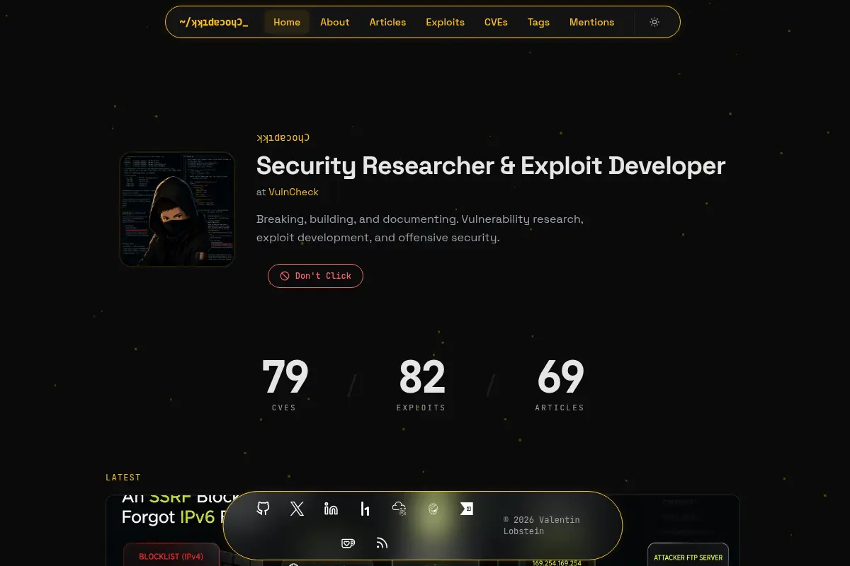The height and width of the screenshot is (566, 850).
Task: Open the LinkedIn profile icon
Action: pos(331,509)
